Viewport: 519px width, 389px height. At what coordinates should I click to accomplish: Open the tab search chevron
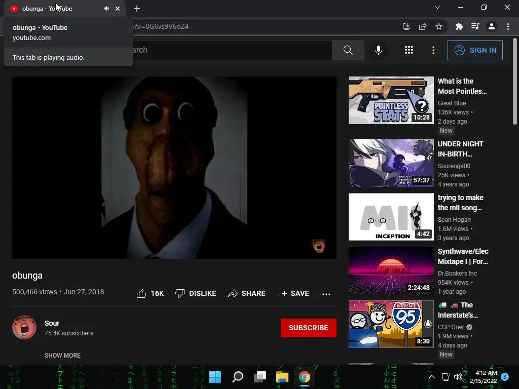[x=437, y=7]
